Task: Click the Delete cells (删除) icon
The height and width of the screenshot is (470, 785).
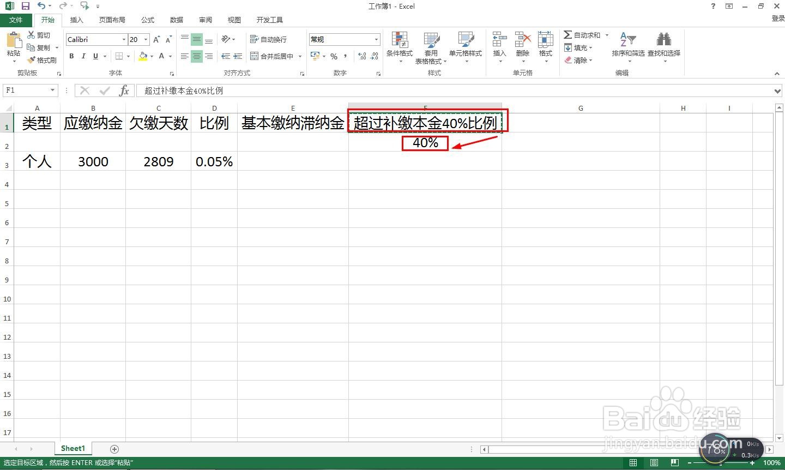Action: [523, 47]
